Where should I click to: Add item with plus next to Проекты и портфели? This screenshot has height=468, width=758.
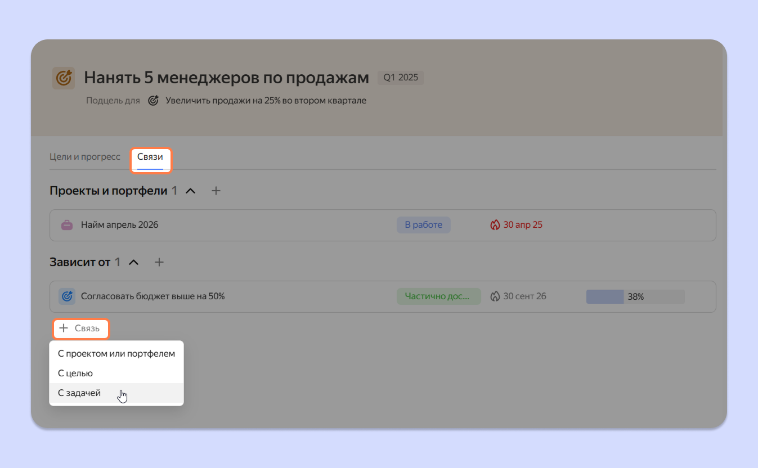[216, 191]
